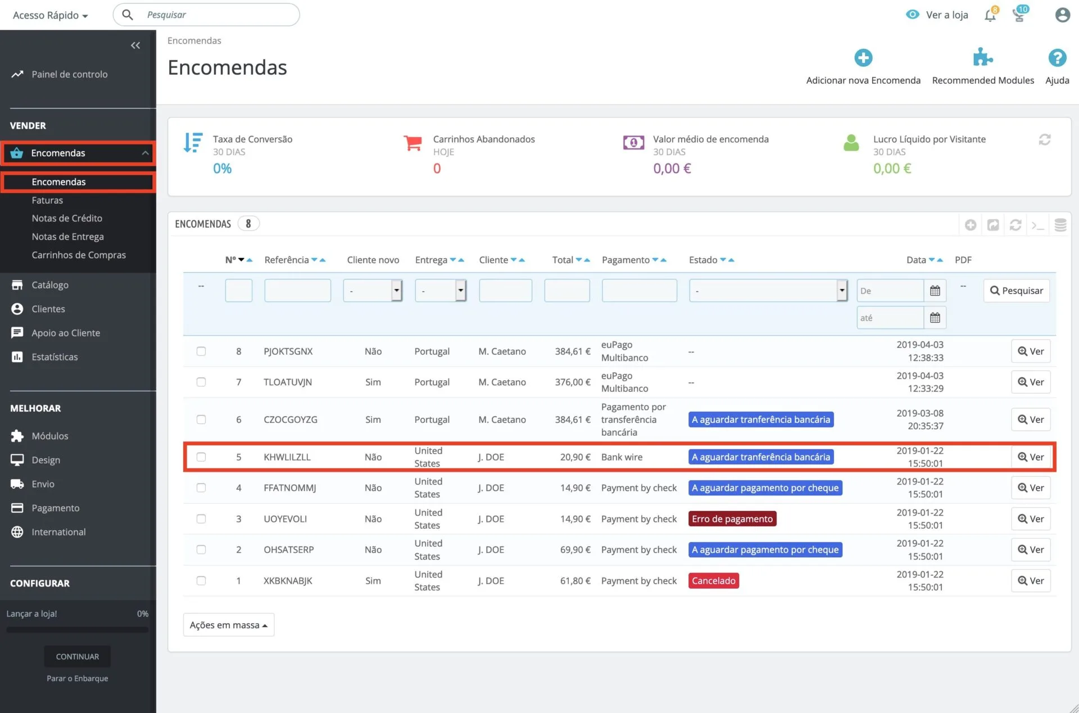Go to Catálogo menu item
1079x713 pixels.
(x=50, y=285)
